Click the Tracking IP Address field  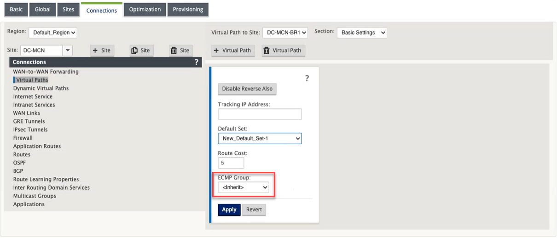[260, 114]
